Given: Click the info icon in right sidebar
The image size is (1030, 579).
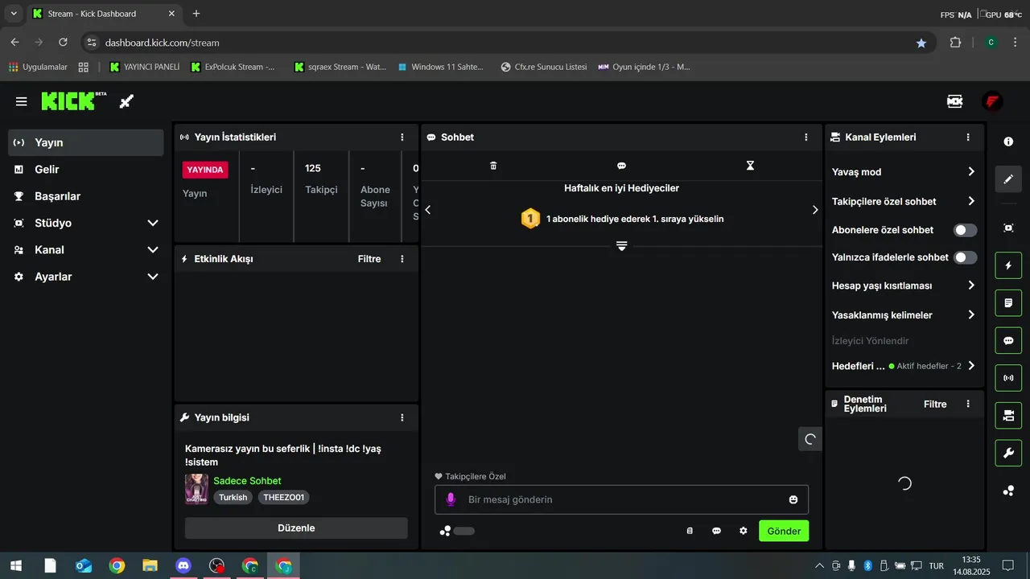Looking at the screenshot, I should click(x=1008, y=142).
